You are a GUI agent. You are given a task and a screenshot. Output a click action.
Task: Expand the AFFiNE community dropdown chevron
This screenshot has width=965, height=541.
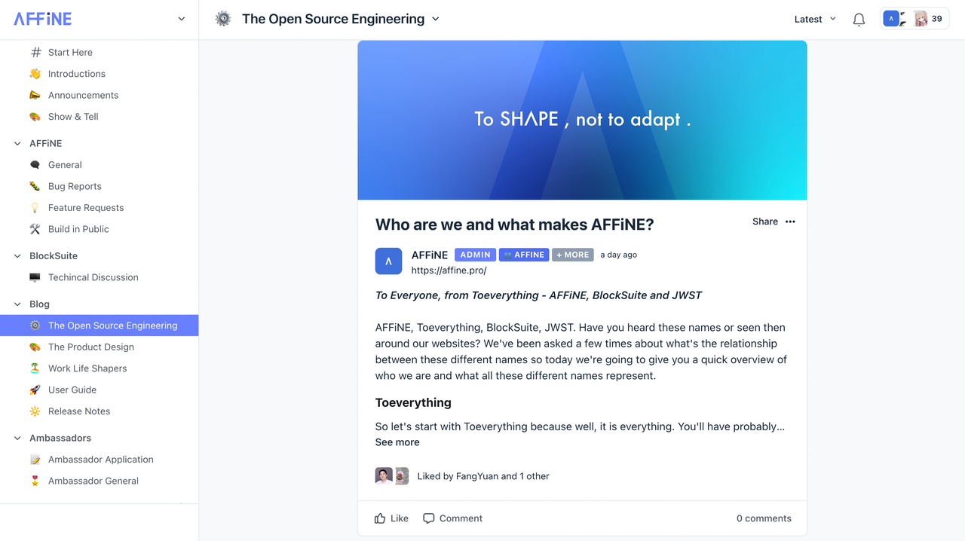181,19
